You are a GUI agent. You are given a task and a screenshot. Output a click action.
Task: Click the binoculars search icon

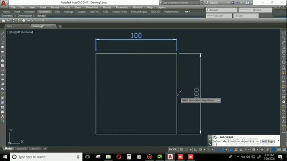pos(202,3)
